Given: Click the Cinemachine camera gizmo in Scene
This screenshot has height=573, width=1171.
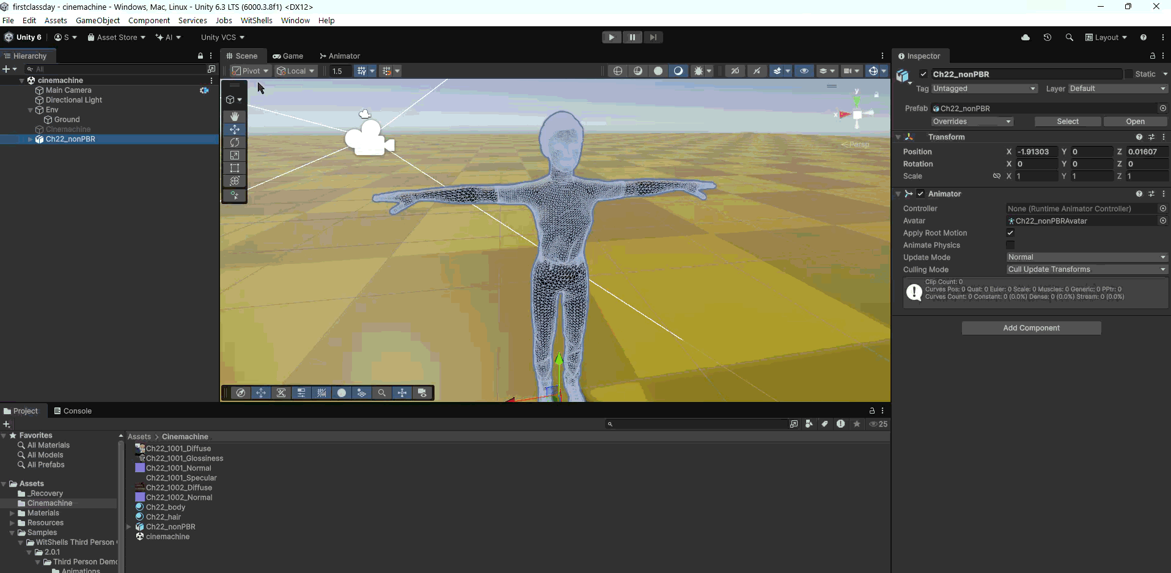Looking at the screenshot, I should point(369,138).
